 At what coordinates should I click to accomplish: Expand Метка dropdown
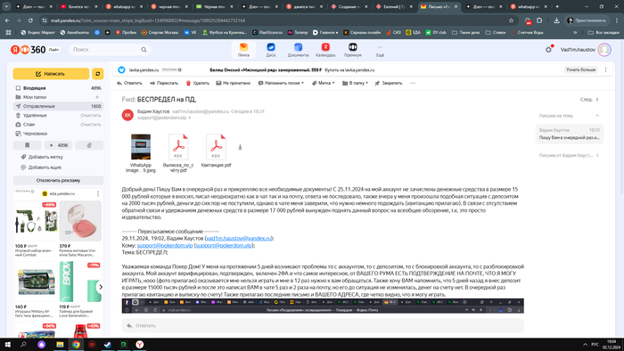point(323,83)
